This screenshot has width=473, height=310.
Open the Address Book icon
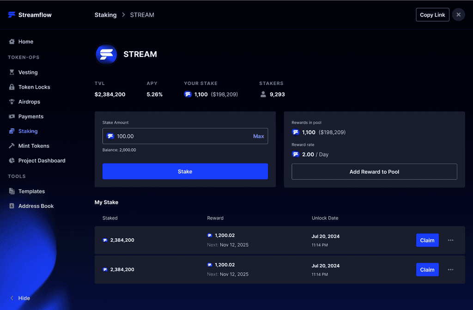[12, 206]
